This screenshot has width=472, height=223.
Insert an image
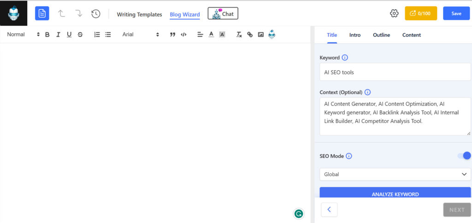[x=261, y=35]
